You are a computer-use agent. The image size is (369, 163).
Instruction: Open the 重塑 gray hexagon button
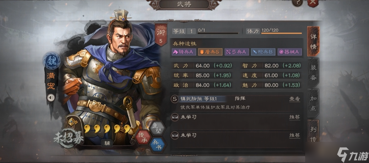[158, 129]
